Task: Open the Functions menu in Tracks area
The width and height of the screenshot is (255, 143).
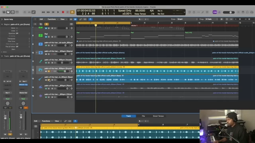Action: [x=52, y=19]
